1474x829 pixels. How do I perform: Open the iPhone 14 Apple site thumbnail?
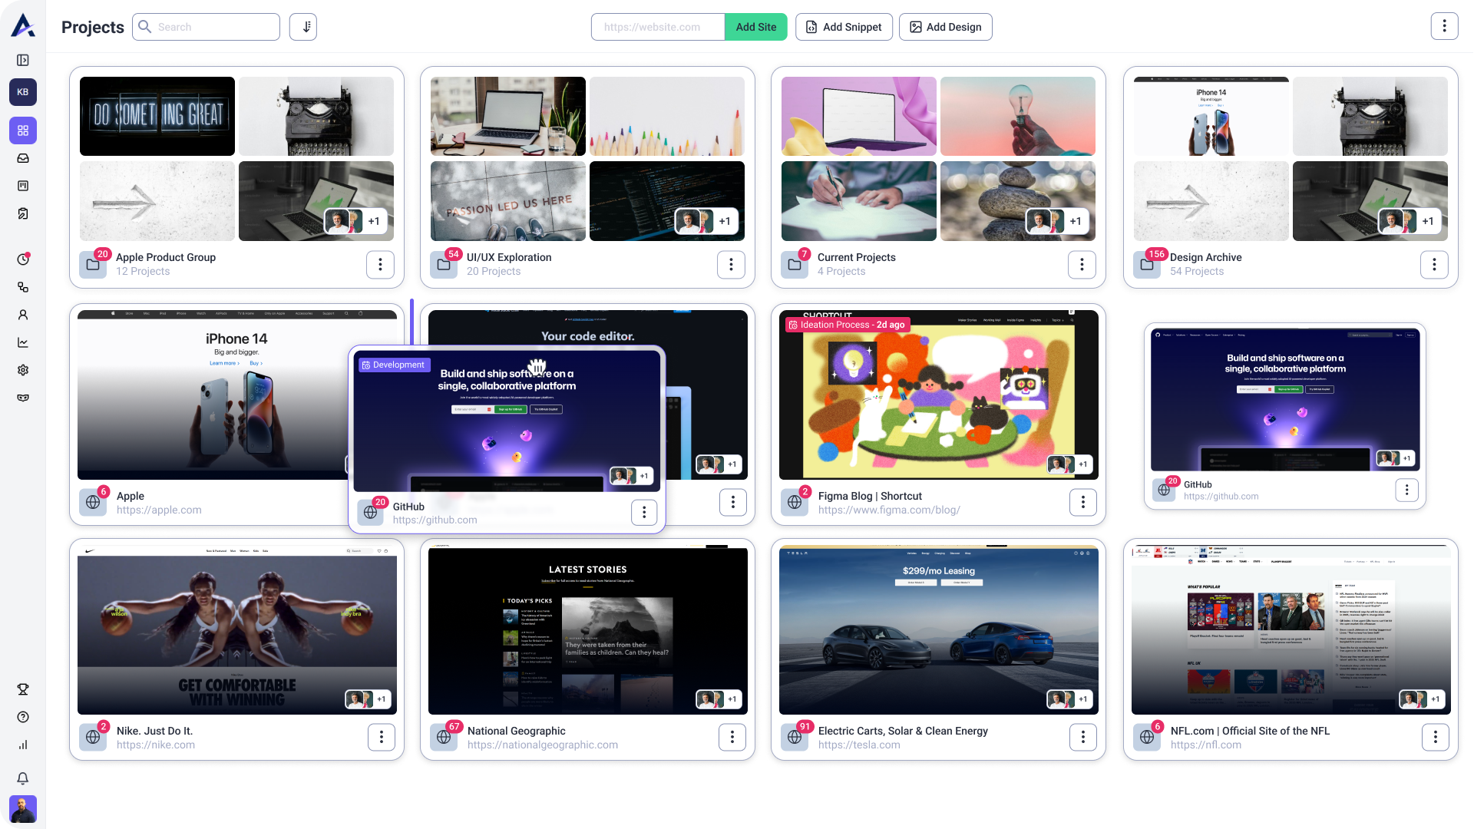237,395
